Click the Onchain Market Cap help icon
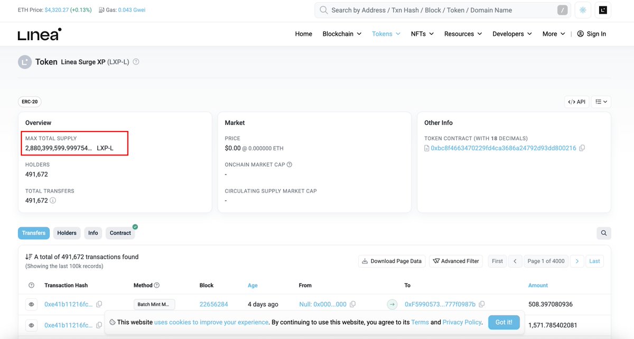The image size is (634, 339). (289, 164)
